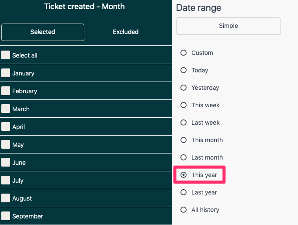Check the July month checkbox

tap(6, 180)
